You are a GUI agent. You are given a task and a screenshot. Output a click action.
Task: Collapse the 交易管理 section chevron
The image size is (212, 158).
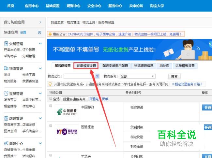[40, 43]
